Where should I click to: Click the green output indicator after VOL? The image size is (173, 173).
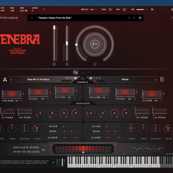coord(152,9)
